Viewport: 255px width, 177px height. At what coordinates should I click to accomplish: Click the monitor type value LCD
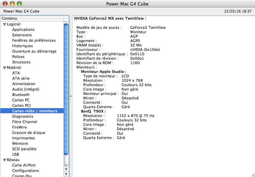[125, 76]
